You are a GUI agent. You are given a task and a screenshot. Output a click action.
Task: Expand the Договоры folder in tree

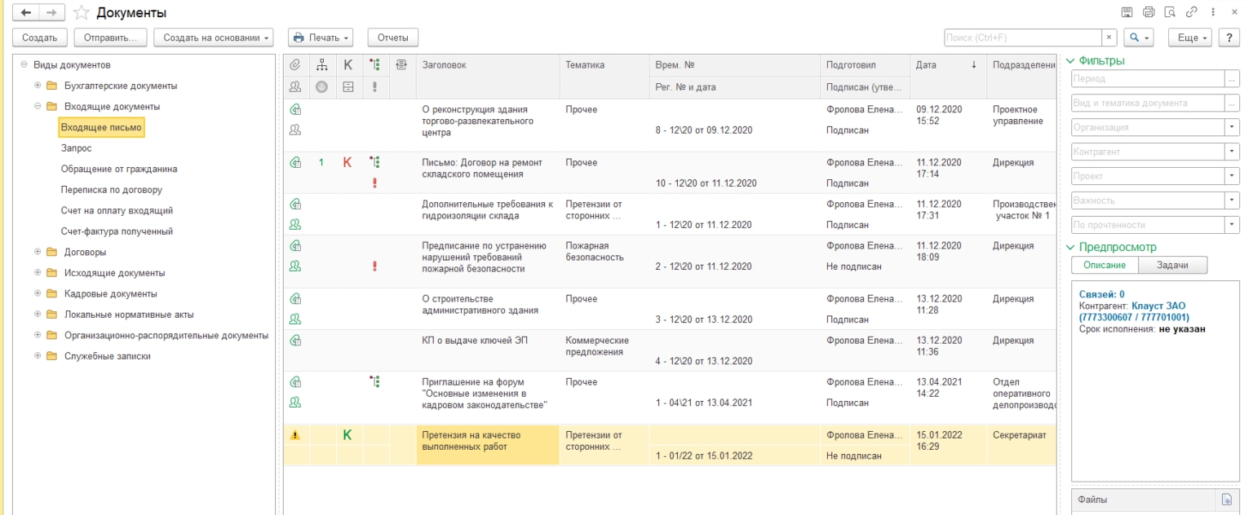pyautogui.click(x=38, y=252)
